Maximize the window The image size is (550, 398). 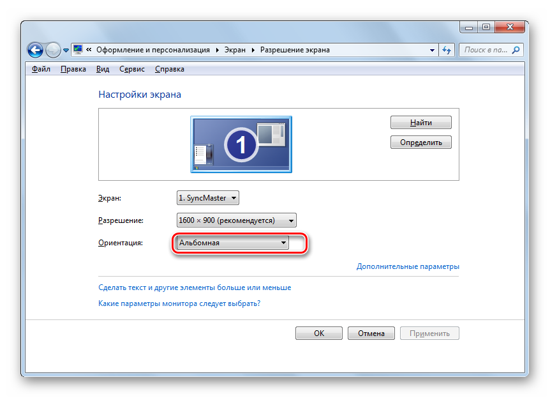(486, 27)
